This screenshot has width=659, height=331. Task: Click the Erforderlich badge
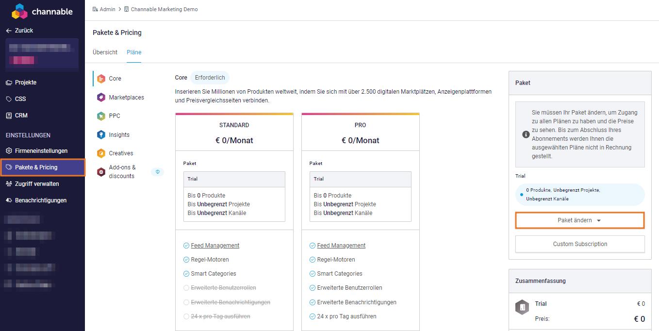coord(210,78)
